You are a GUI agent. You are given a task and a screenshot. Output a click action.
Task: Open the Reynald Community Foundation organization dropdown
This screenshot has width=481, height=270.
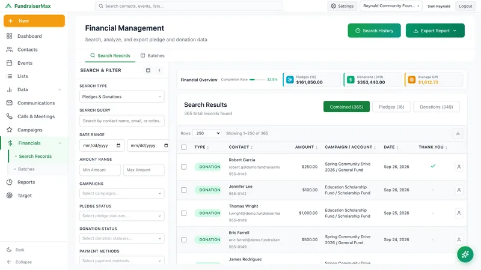pyautogui.click(x=391, y=6)
